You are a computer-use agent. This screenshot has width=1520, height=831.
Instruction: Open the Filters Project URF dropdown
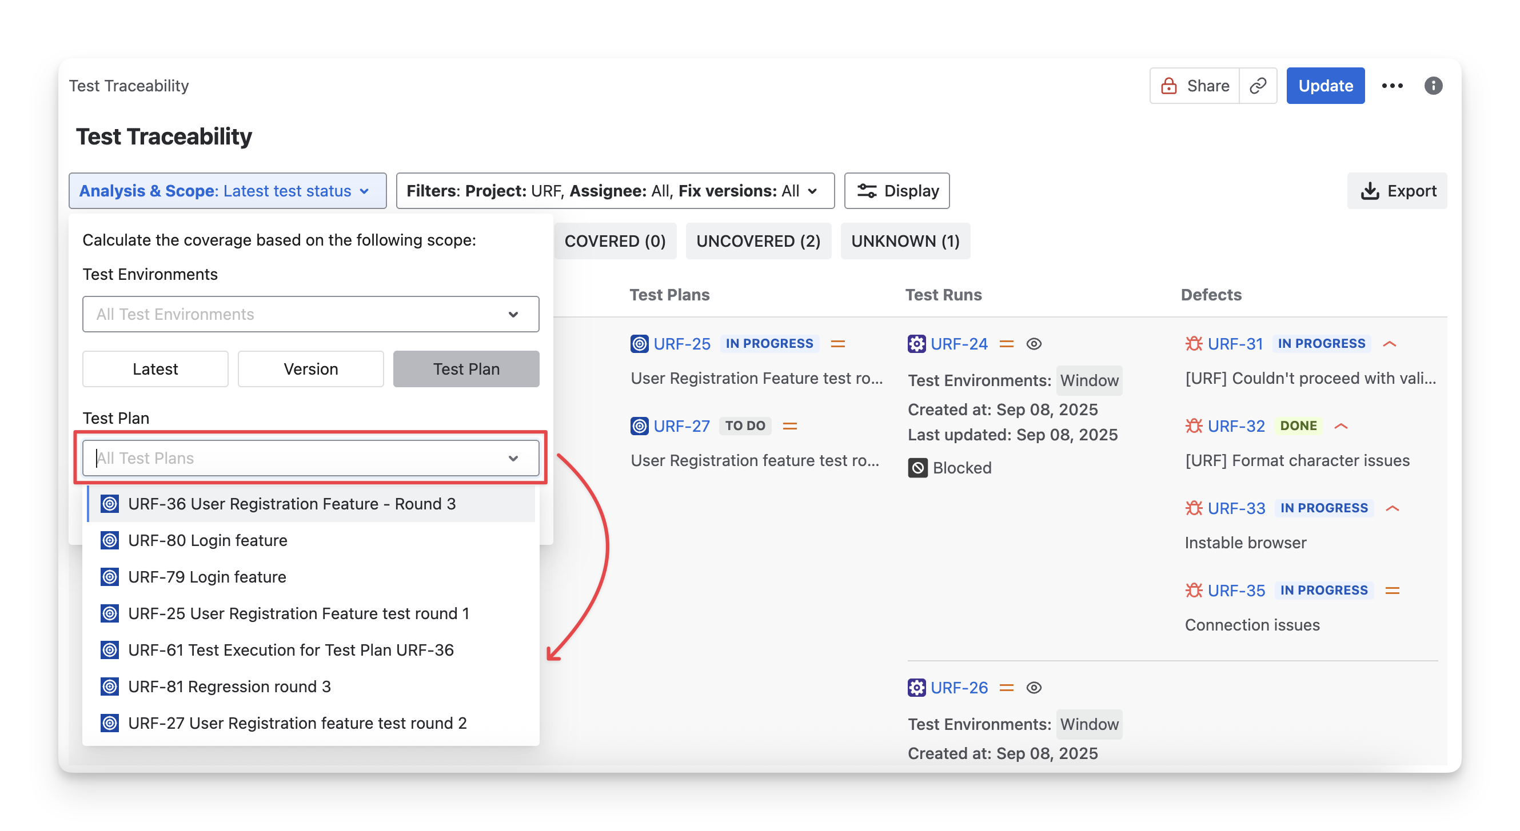point(615,191)
